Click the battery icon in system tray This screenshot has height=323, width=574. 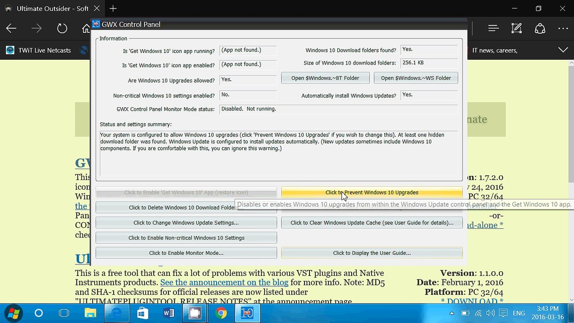coord(465,313)
